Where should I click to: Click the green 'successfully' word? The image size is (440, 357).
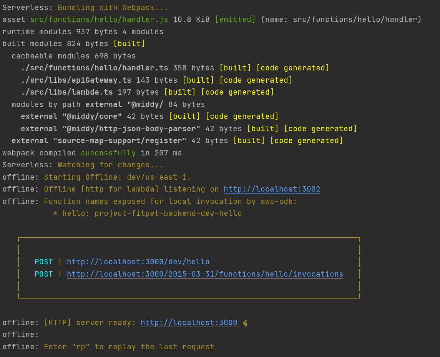[108, 153]
